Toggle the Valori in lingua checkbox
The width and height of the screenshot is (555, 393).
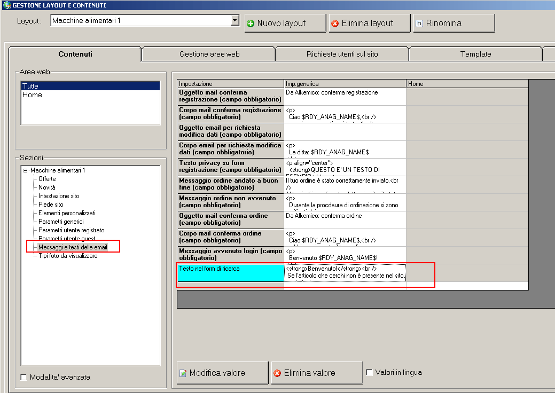click(x=369, y=372)
